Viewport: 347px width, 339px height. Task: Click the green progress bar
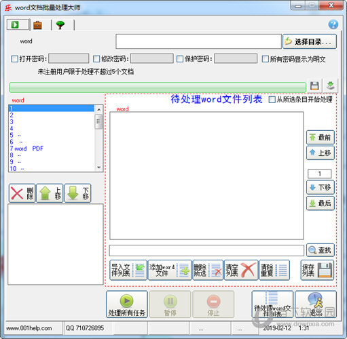(x=158, y=87)
